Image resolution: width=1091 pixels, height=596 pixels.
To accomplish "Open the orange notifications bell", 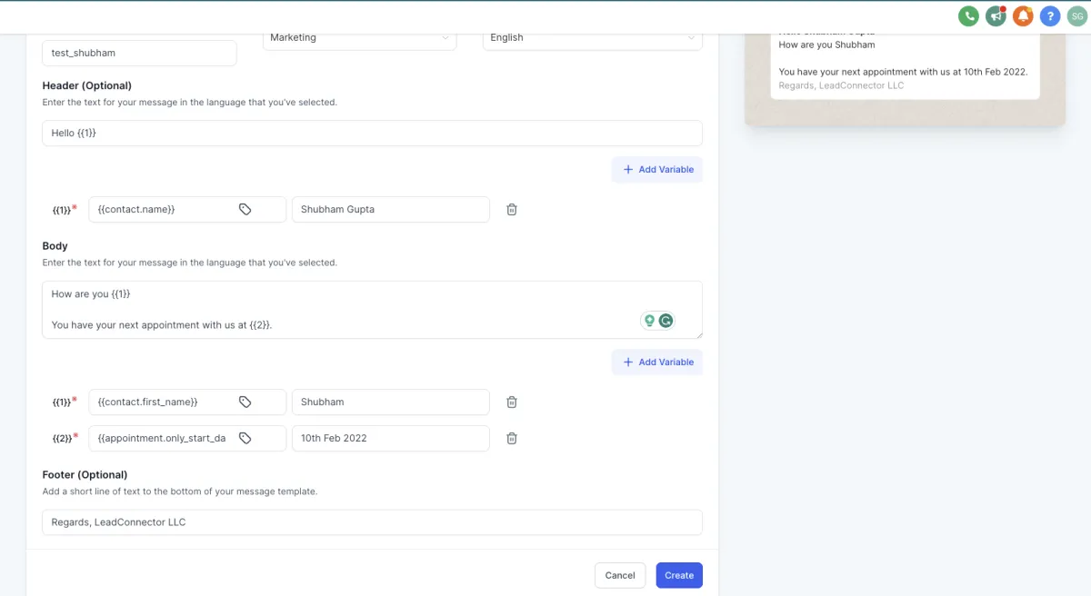I will (x=1023, y=15).
